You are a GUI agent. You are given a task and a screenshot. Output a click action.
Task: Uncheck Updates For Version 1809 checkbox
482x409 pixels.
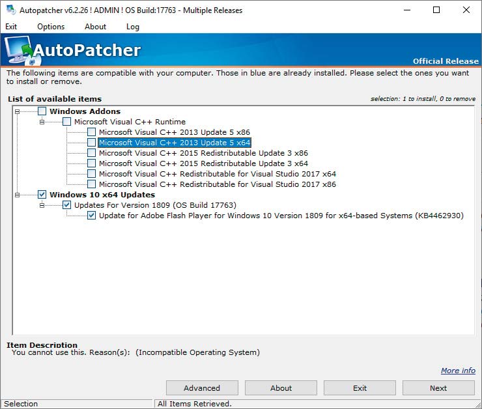66,205
